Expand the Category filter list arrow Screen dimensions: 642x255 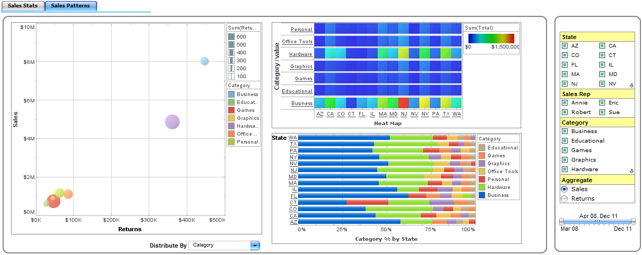coord(631,171)
